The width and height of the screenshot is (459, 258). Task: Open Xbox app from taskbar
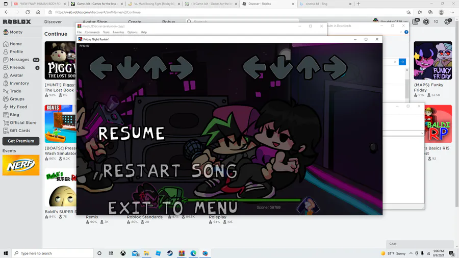[x=123, y=253]
